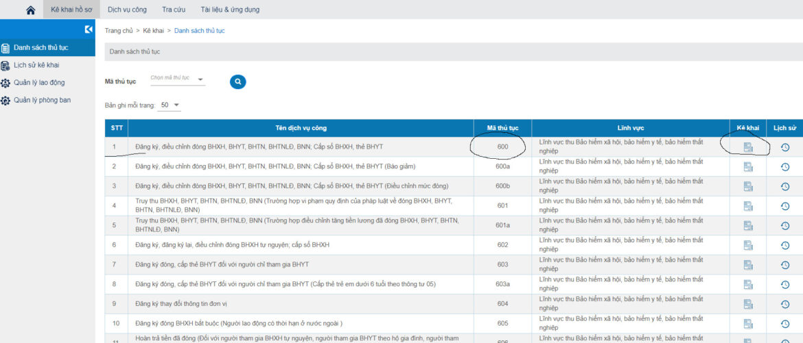803x343 pixels.
Task: Open the Kê khai form icon for procedure 600
Action: pyautogui.click(x=748, y=147)
